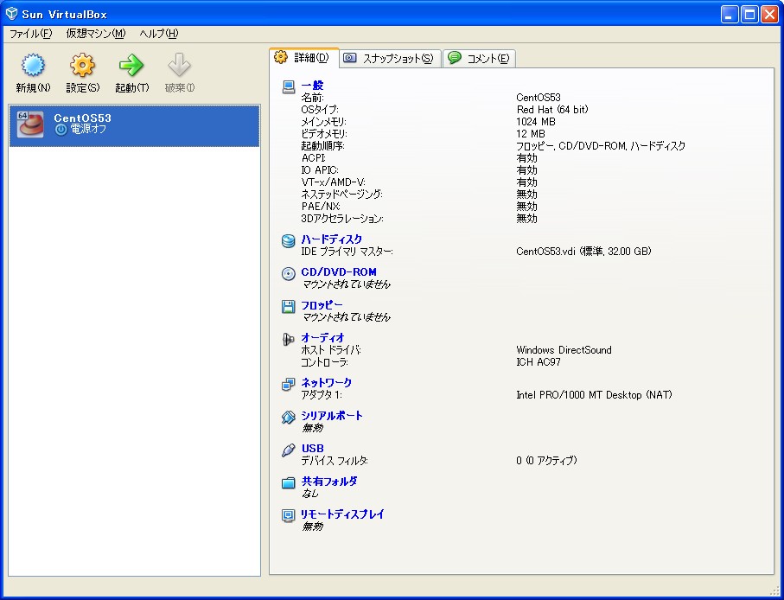Start VM with 起動(T) green arrow
The height and width of the screenshot is (600, 784).
click(131, 65)
